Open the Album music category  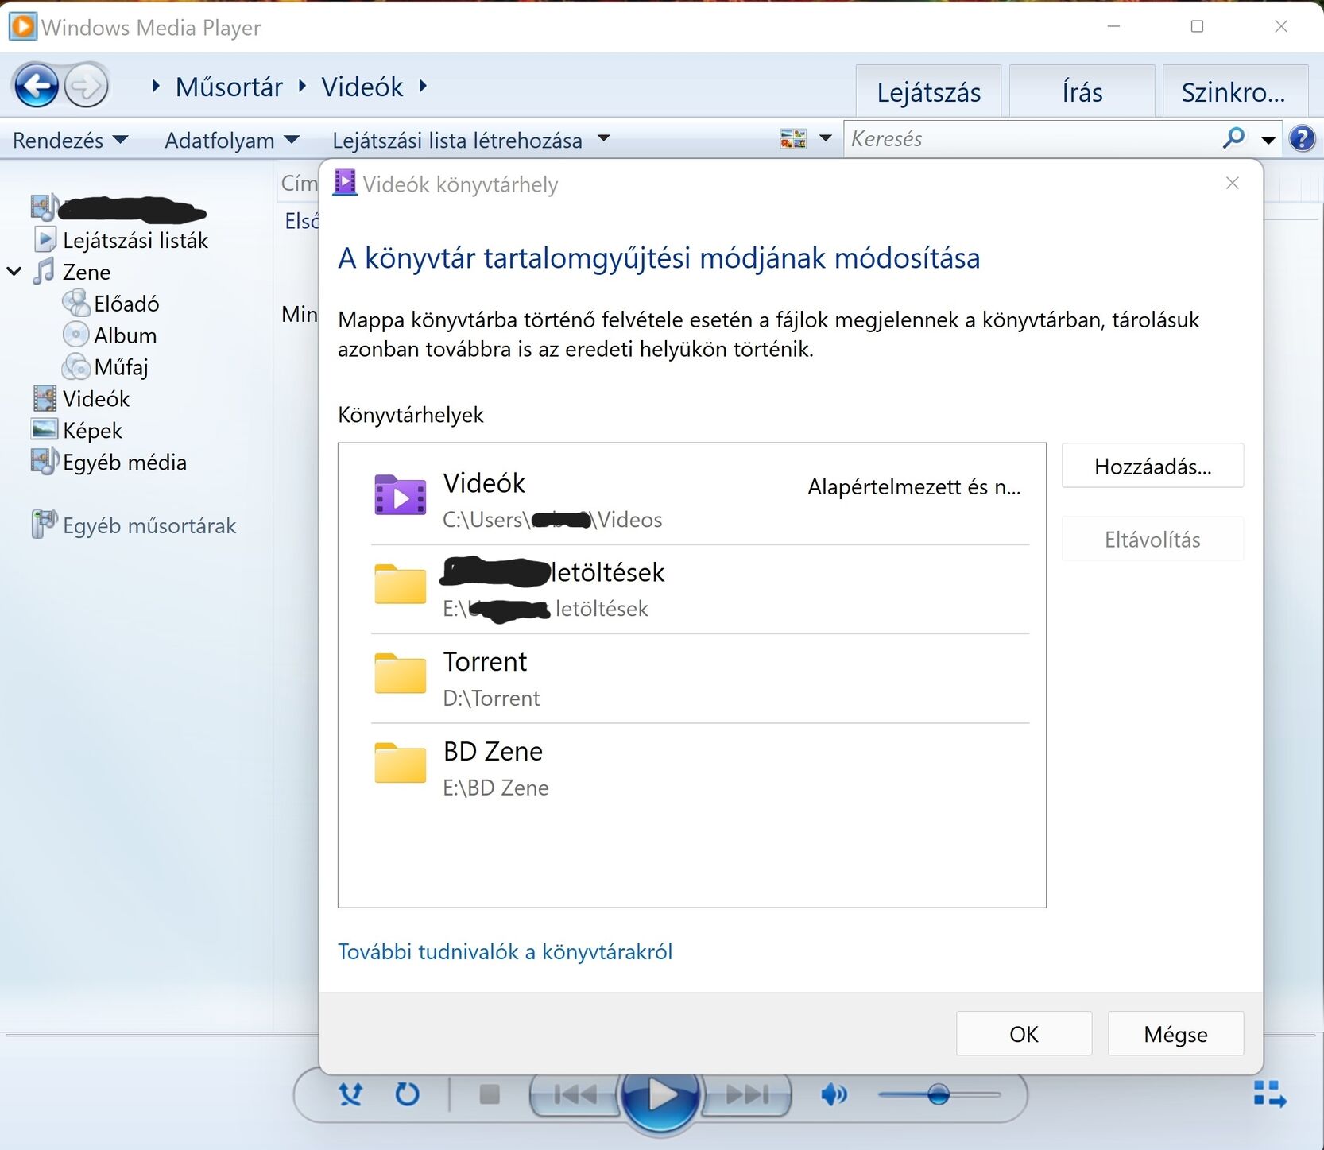[125, 335]
